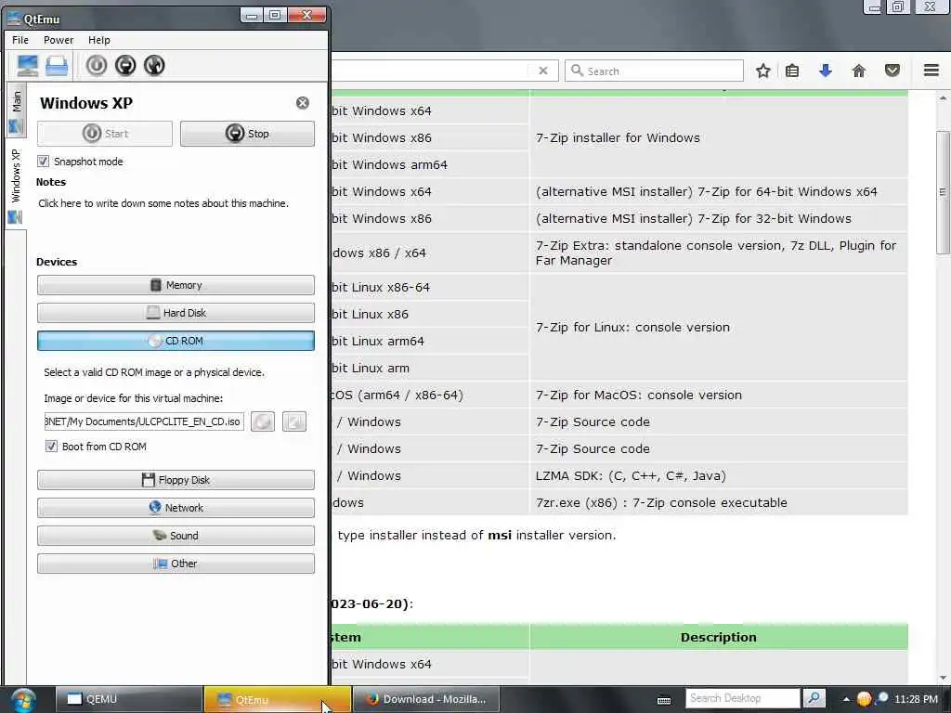
Task: Toggle Boot from CD ROM checkbox
Action: (x=52, y=447)
